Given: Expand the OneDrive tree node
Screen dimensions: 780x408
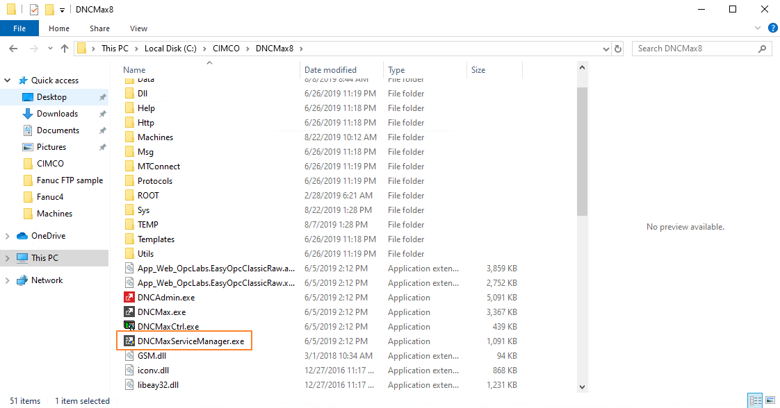Looking at the screenshot, I should [x=8, y=236].
